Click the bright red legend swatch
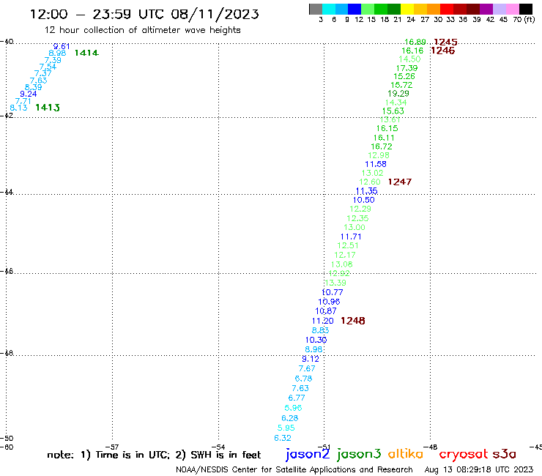The height and width of the screenshot is (476, 542). click(447, 9)
